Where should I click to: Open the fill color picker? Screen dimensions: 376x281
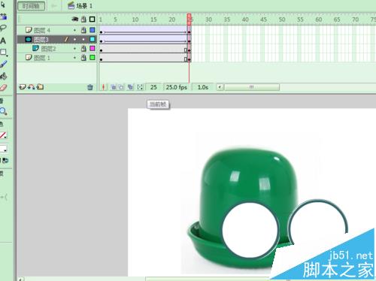point(4,149)
